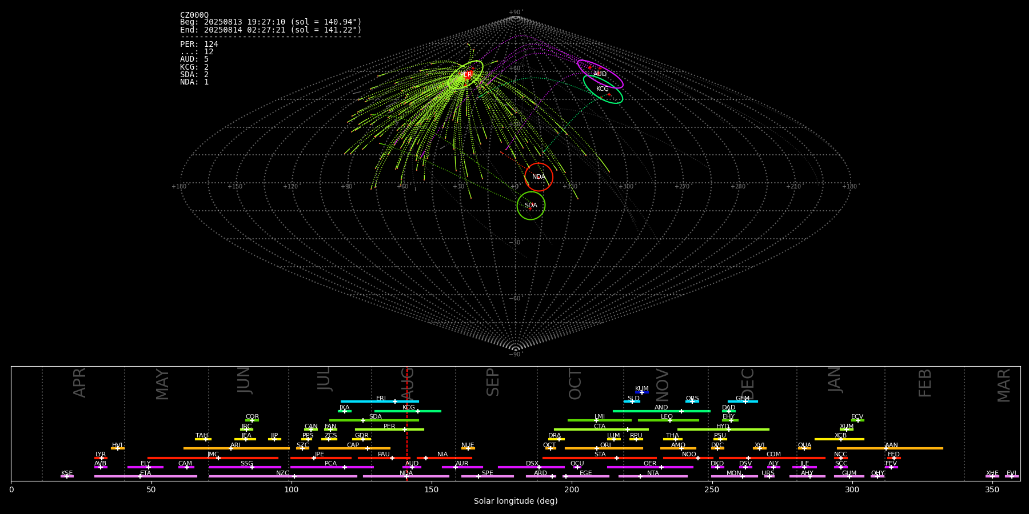Click the SDA shower bar in the timeline

click(374, 420)
